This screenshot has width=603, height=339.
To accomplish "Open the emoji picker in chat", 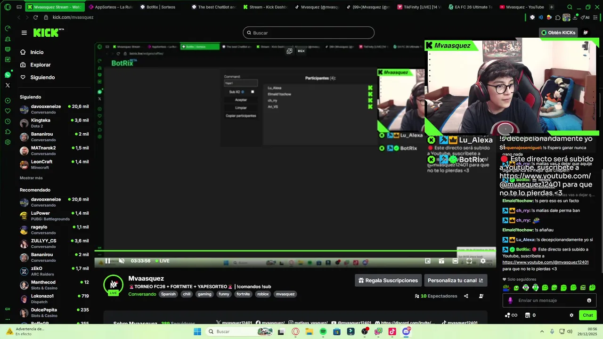I will click(x=589, y=300).
